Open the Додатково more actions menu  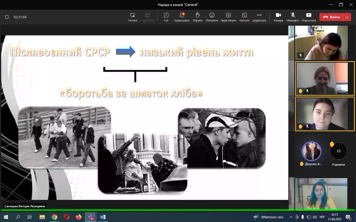[259, 17]
